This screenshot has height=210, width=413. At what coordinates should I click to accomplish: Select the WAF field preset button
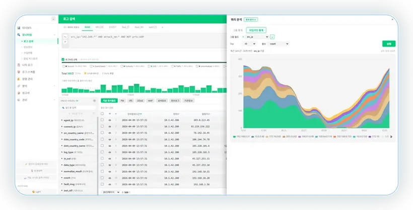pos(150,101)
